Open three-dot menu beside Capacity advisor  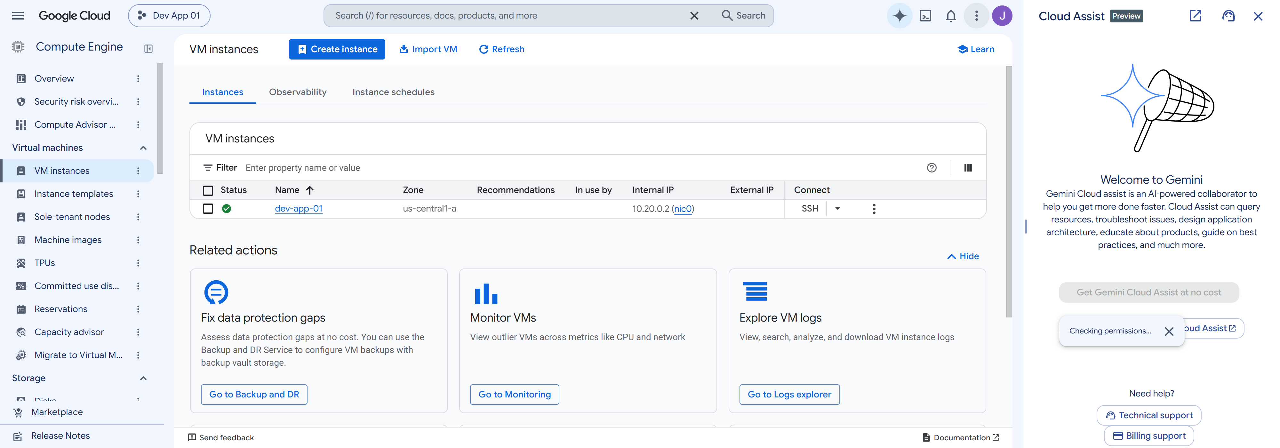click(x=138, y=332)
